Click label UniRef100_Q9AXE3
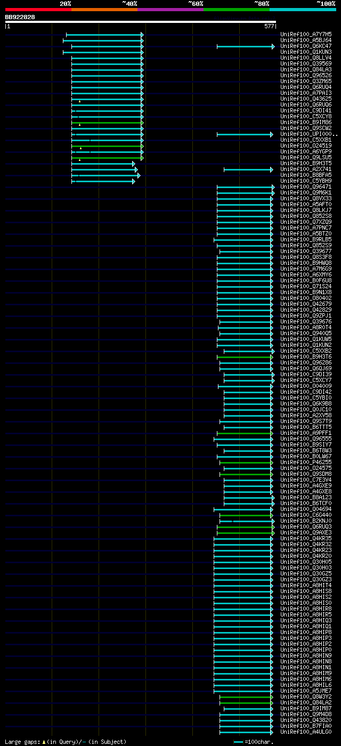Screen dimensions: 341x746 click(x=306, y=533)
